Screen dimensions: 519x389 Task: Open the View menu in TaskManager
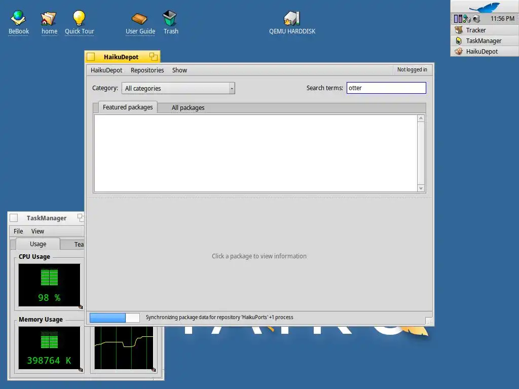point(38,231)
